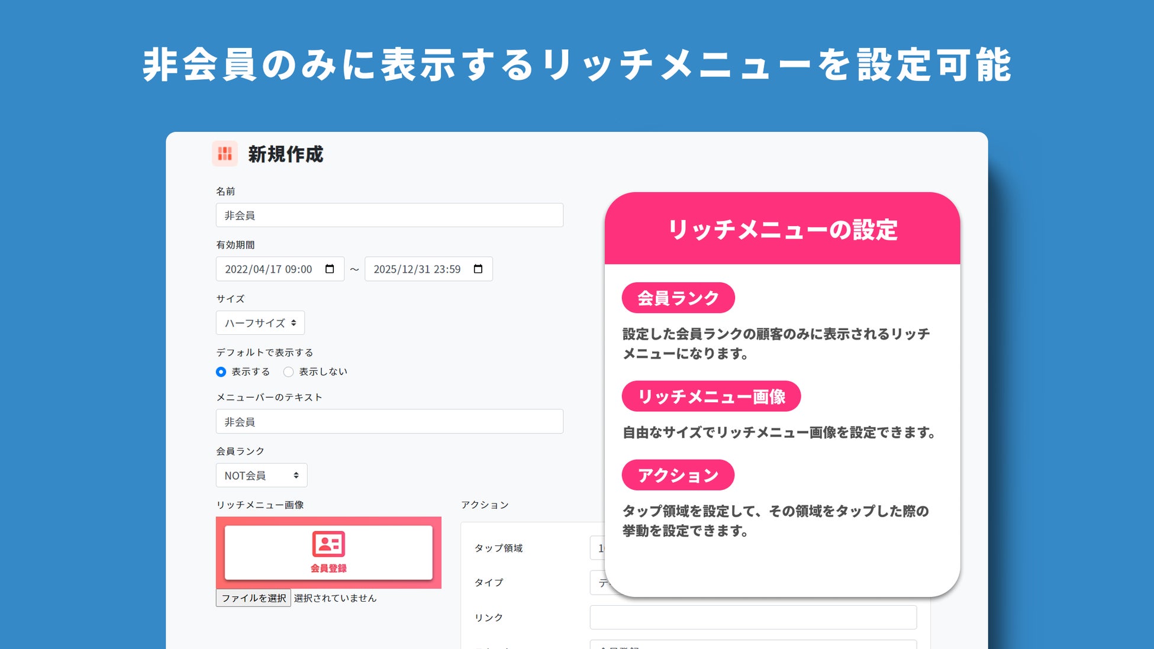This screenshot has height=649, width=1154.
Task: Open calendar picker for start date
Action: click(330, 269)
